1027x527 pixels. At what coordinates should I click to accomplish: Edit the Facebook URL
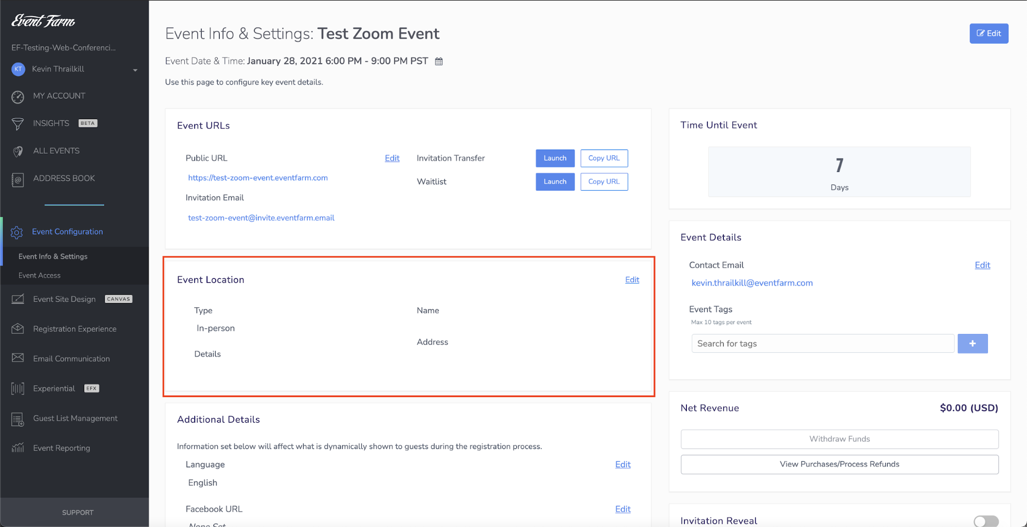click(623, 509)
